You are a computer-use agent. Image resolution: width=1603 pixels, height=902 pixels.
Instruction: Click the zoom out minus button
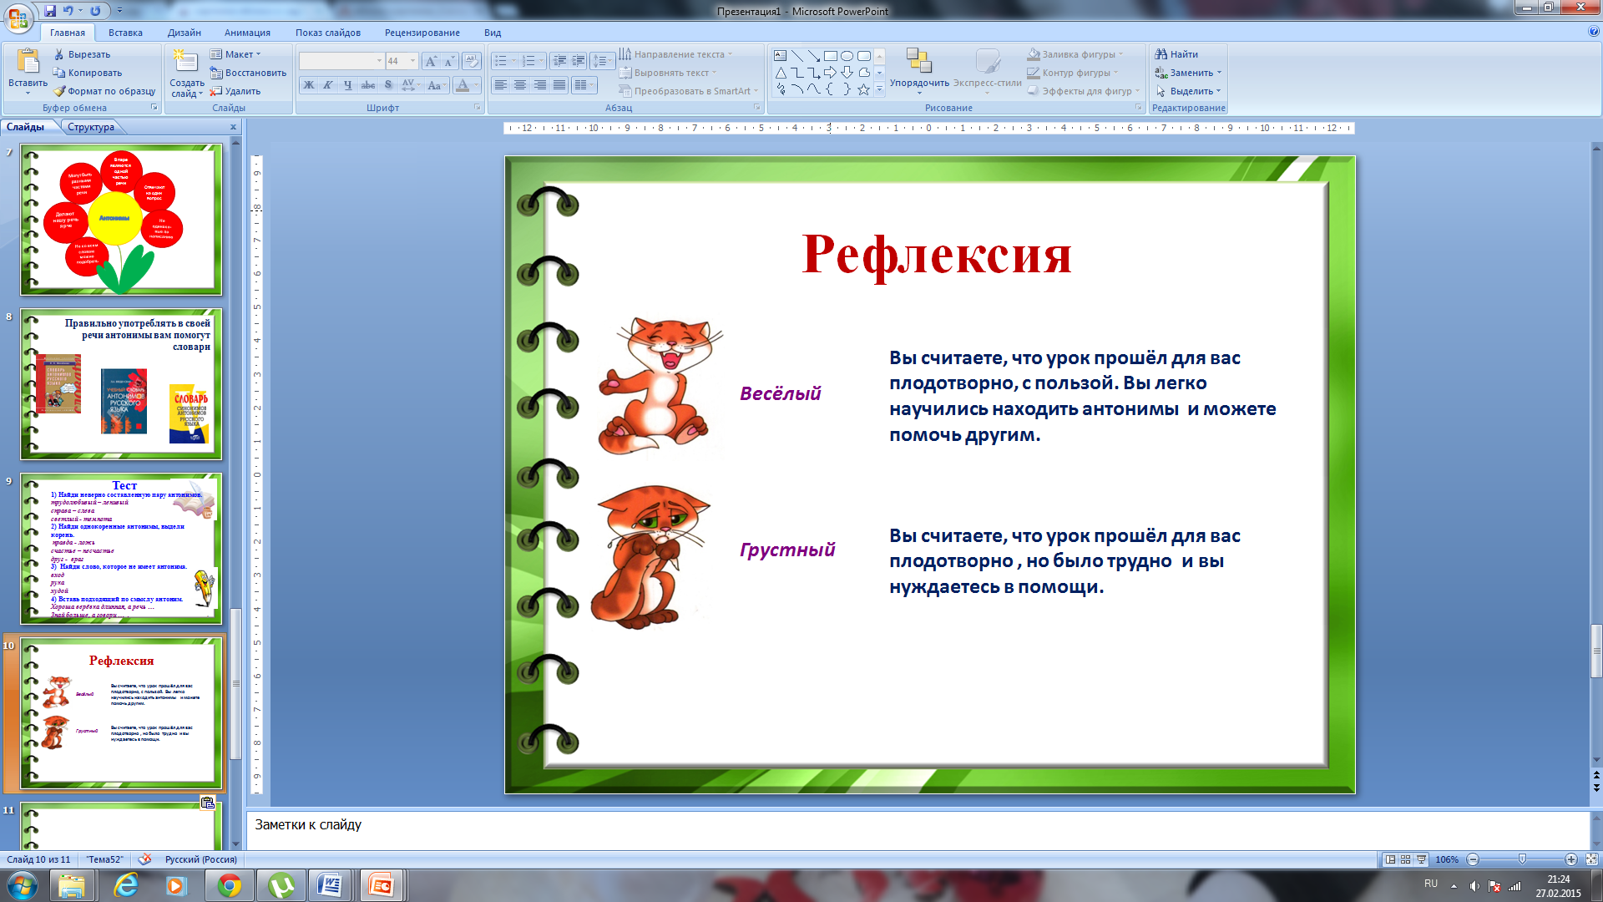tap(1473, 859)
